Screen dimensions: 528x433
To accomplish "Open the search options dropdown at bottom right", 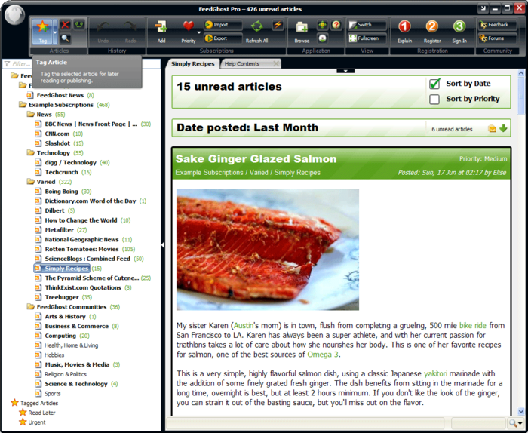I will coord(520,424).
